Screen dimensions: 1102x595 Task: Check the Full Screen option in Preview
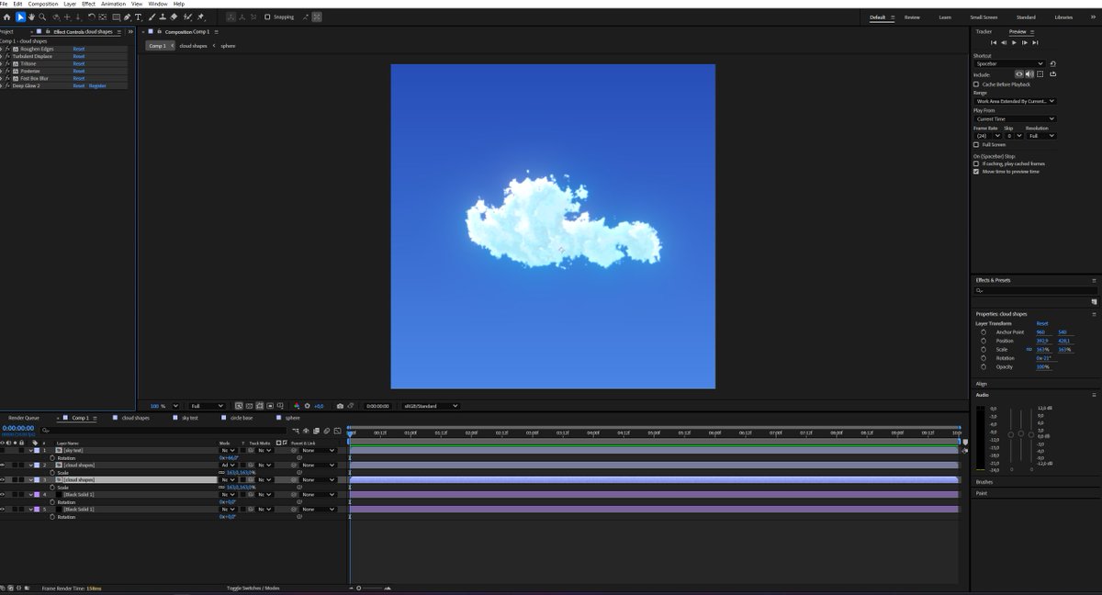coord(976,144)
